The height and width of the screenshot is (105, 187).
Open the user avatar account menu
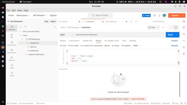pos(164,15)
